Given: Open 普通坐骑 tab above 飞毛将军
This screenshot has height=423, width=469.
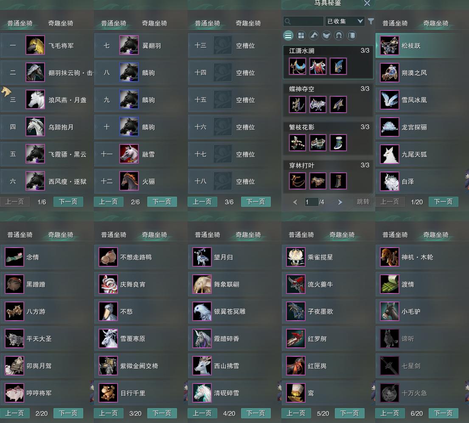Looking at the screenshot, I should 20,23.
